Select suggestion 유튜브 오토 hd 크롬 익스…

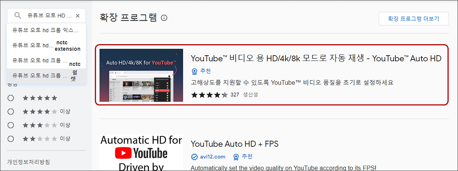click(x=47, y=30)
